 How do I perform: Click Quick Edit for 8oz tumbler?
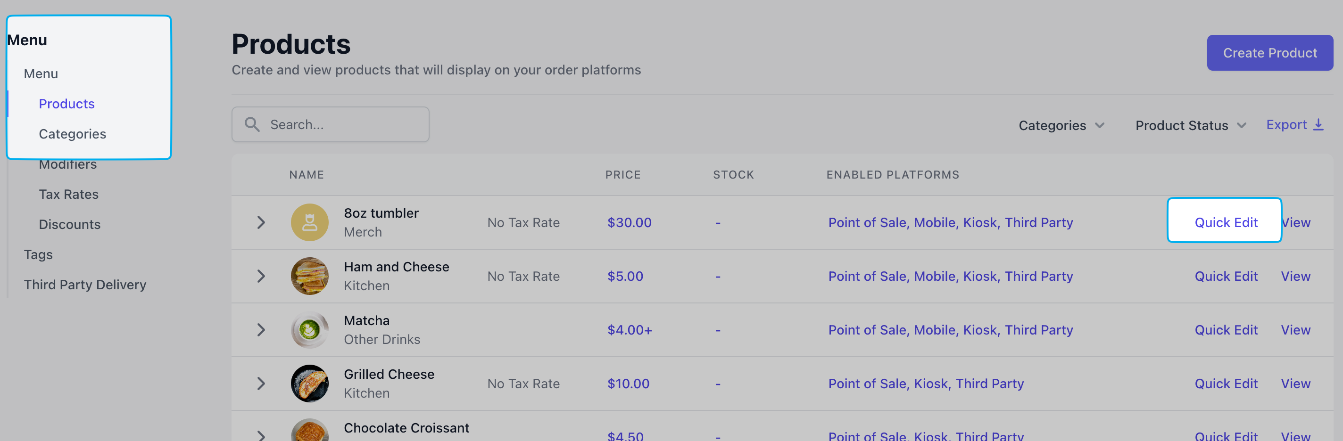coord(1226,222)
